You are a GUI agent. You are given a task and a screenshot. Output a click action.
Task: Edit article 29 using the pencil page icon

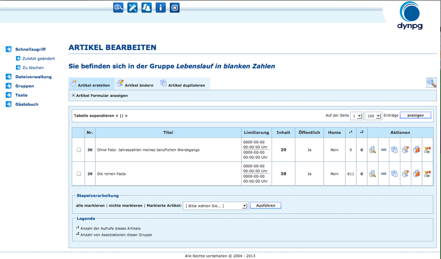coord(406,174)
